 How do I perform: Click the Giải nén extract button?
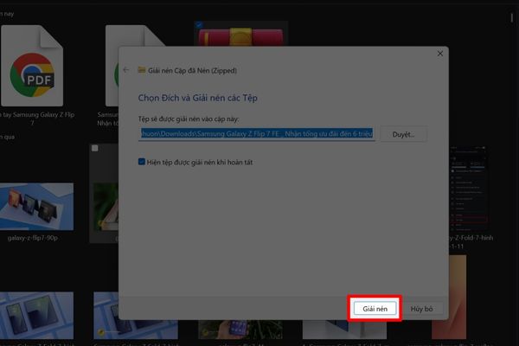(375, 308)
